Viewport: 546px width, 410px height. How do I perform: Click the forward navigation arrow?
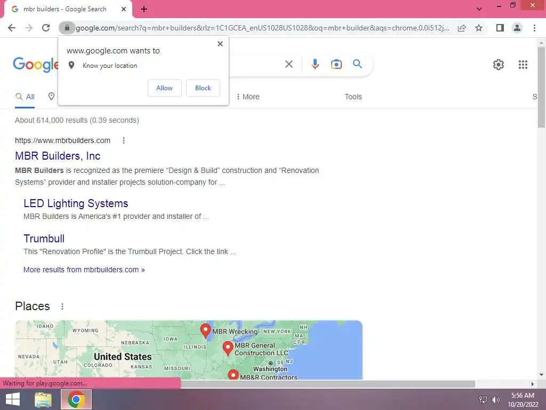click(x=29, y=28)
